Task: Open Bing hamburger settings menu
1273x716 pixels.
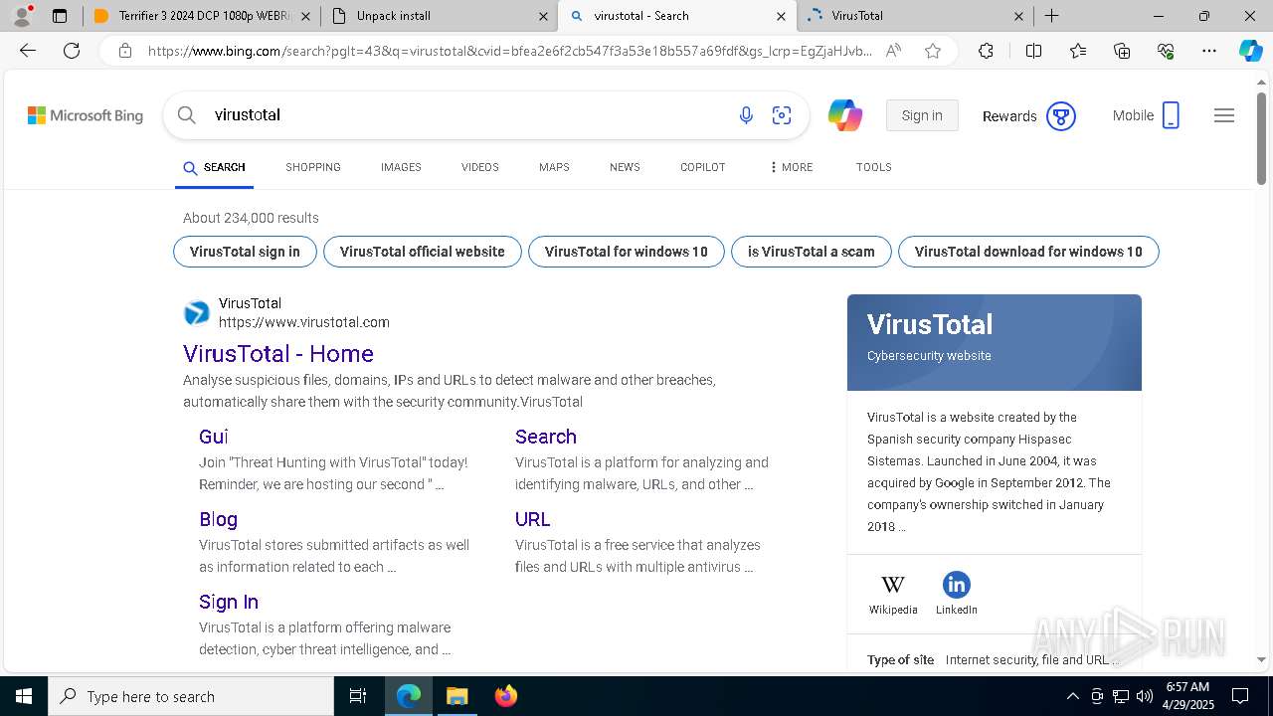Action: pos(1224,115)
